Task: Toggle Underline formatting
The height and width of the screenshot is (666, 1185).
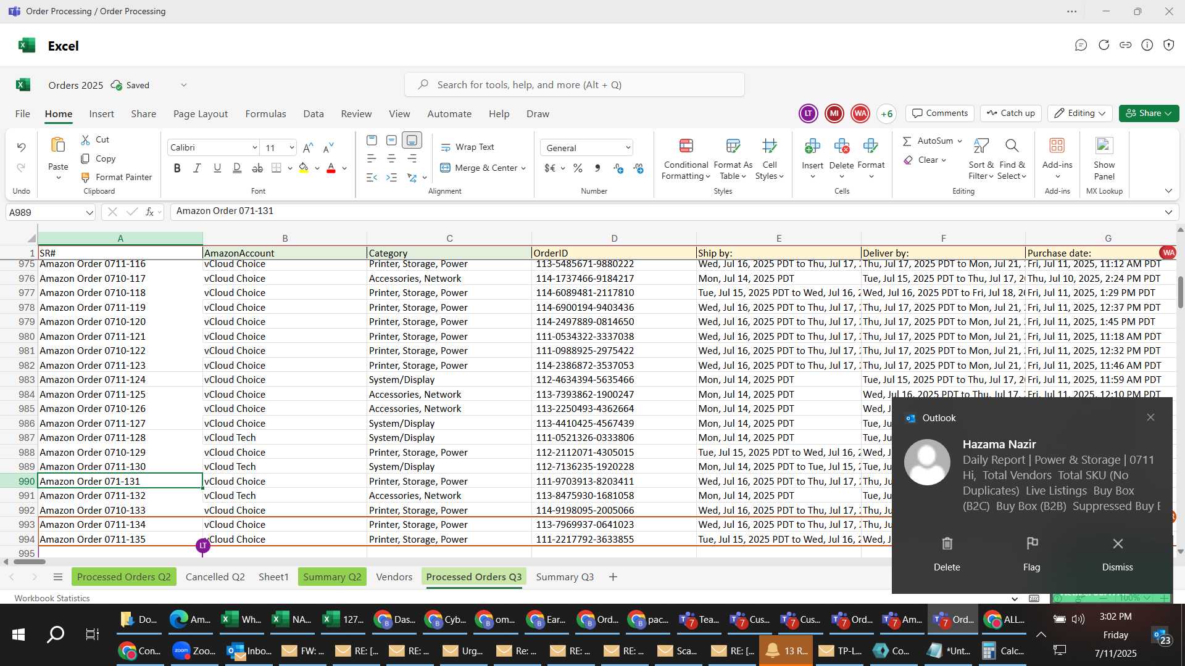Action: [217, 168]
